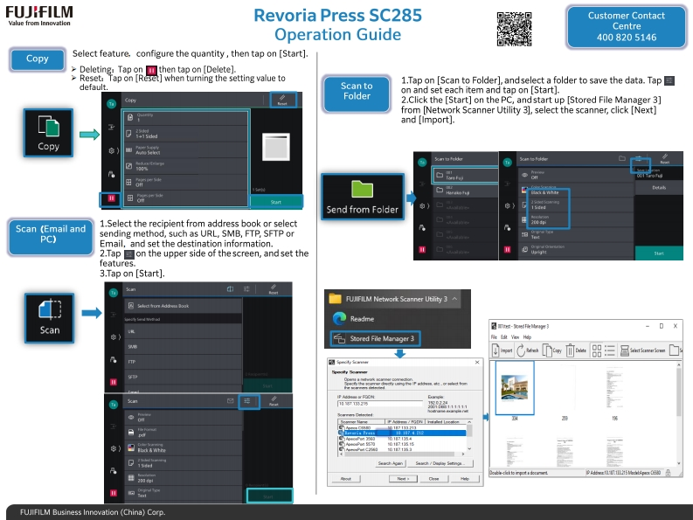Select Revoria Press row in scanner list
693x520 pixels.
[402, 433]
